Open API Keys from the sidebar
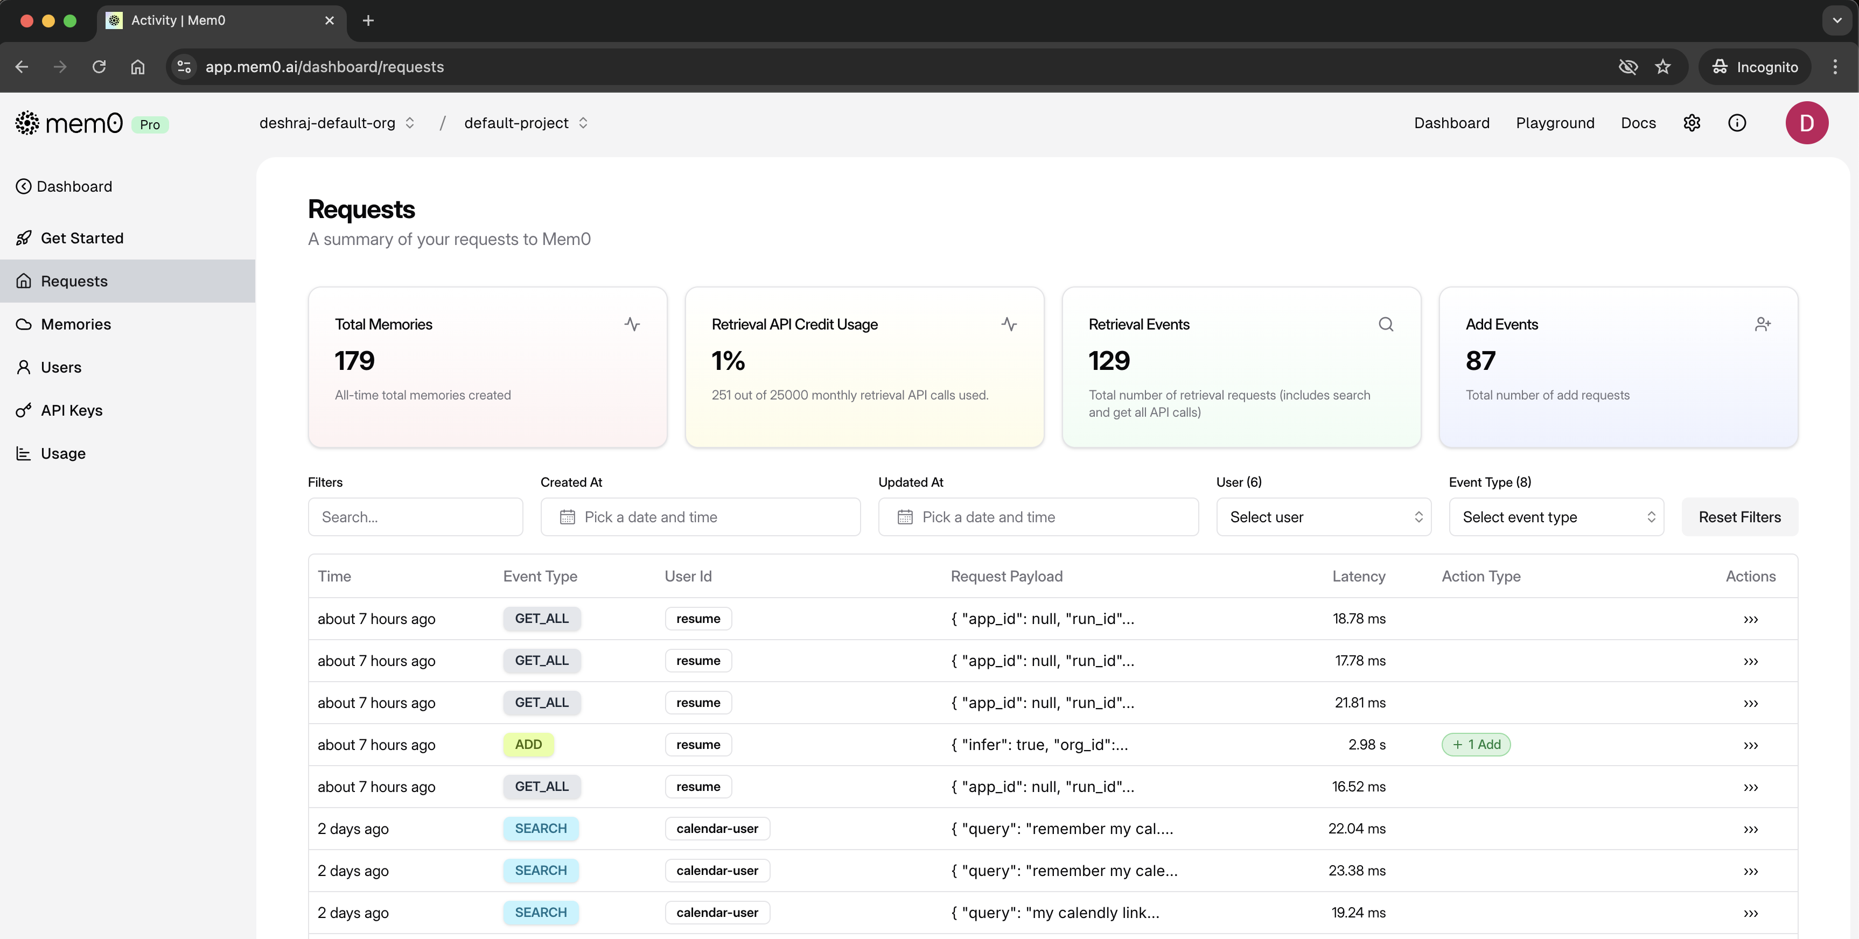Screen dimensions: 1859x939 [72, 410]
